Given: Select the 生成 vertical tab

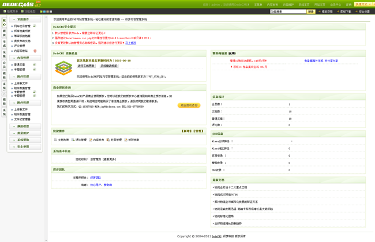Looking at the screenshot, I should pyautogui.click(x=4, y=44).
